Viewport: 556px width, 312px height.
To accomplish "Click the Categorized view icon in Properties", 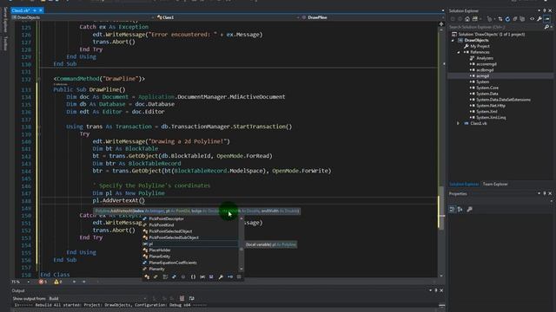I will (x=452, y=210).
